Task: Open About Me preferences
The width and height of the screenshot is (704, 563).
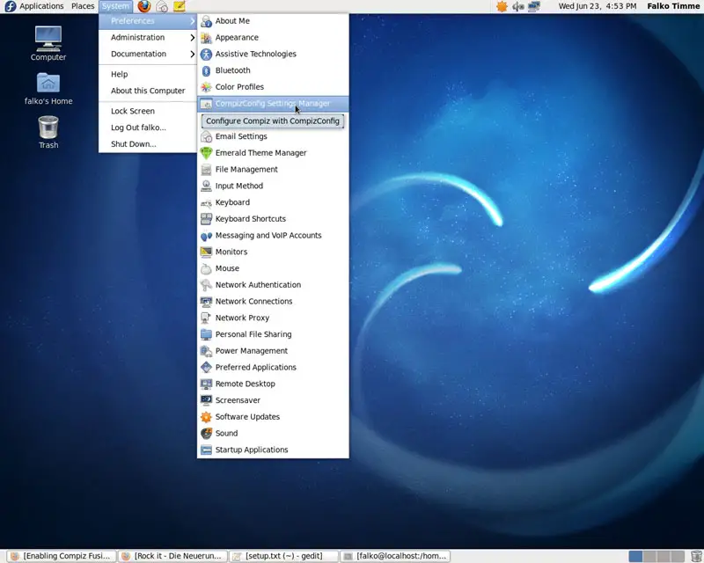Action: pyautogui.click(x=273, y=20)
